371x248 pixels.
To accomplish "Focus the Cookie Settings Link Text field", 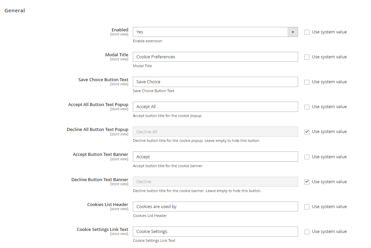I will coord(215,232).
